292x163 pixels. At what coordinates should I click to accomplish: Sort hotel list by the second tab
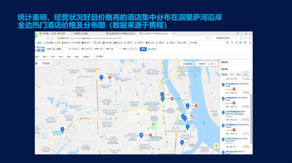point(231,74)
